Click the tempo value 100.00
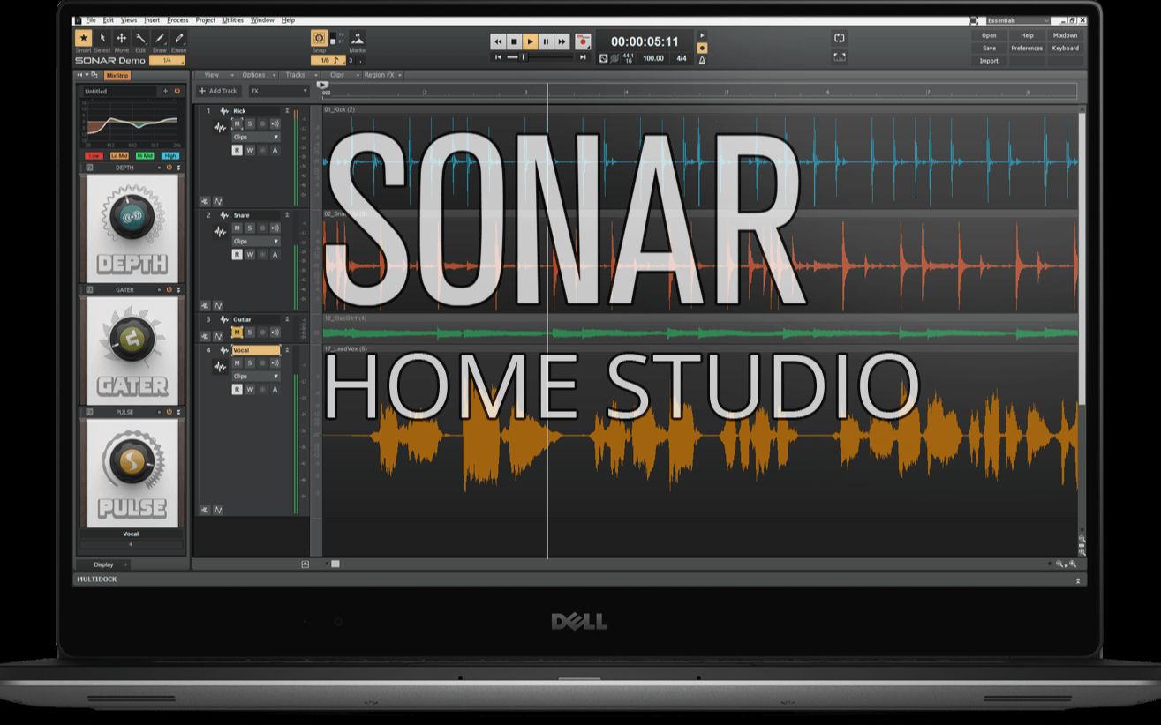This screenshot has height=725, width=1161. click(x=653, y=59)
